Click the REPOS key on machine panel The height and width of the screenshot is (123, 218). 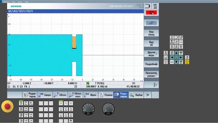pos(26,103)
